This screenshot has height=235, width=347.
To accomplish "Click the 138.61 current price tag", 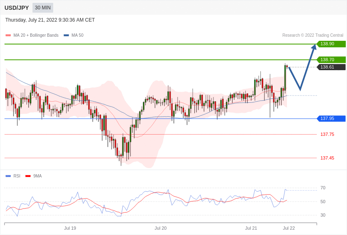I will click(331, 67).
